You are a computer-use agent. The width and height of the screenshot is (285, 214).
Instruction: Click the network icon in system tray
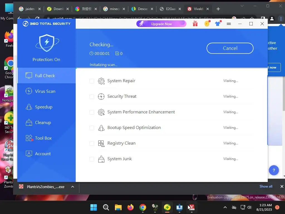(243, 207)
